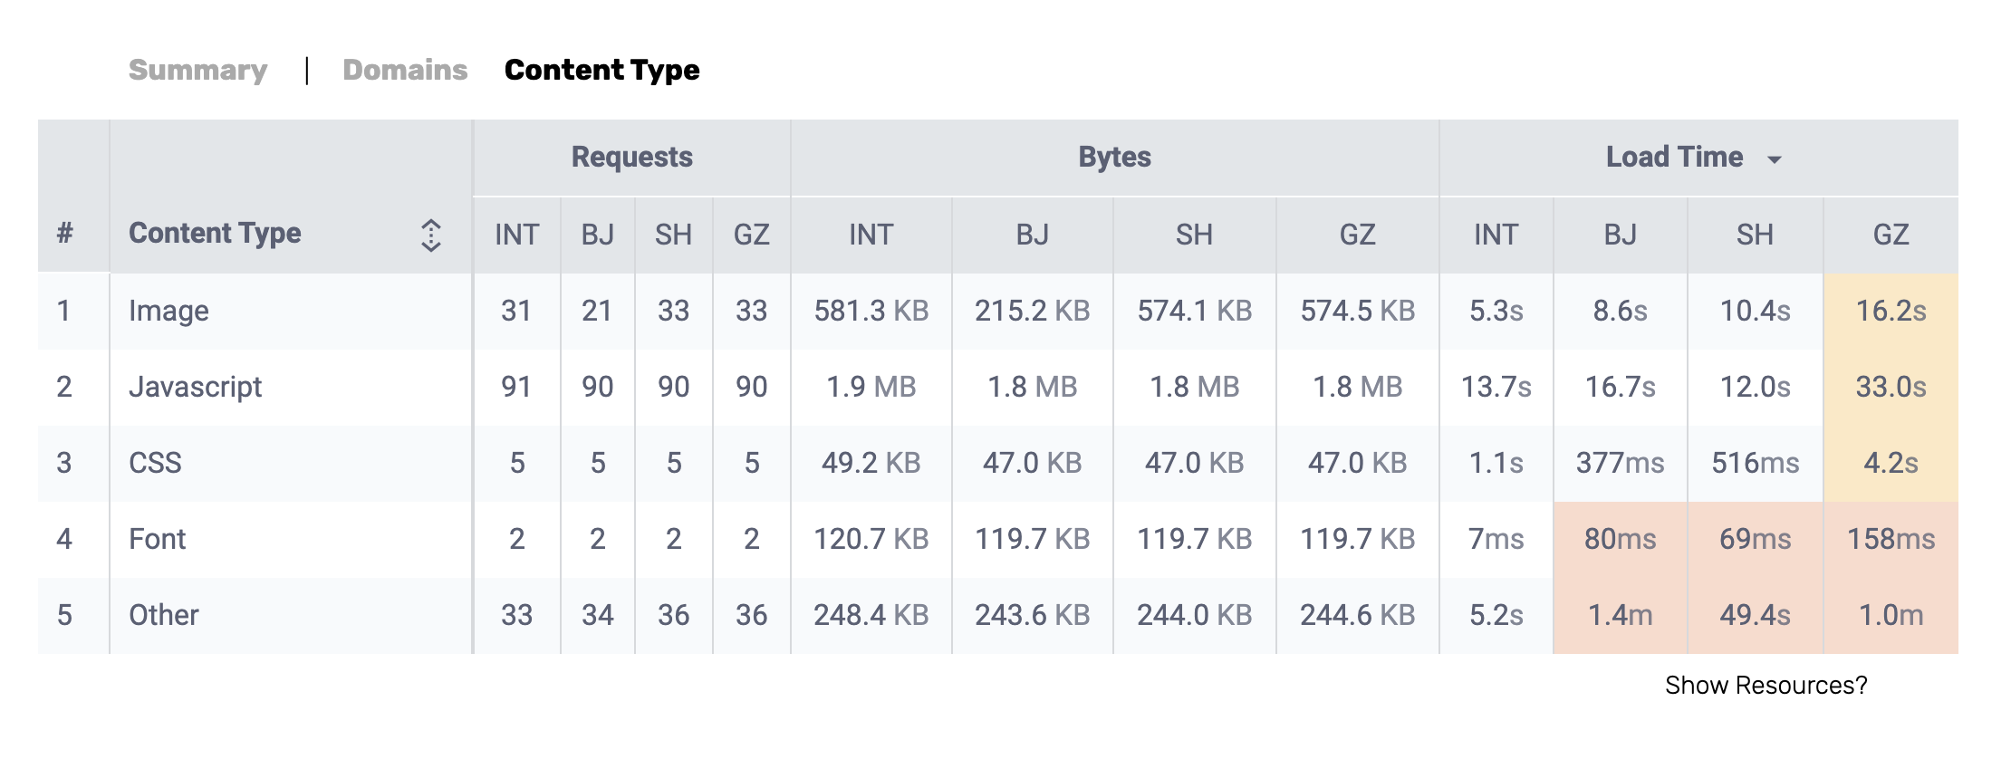Click the SH header under Bytes
Image resolution: width=2011 pixels, height=759 pixels.
click(x=1194, y=235)
